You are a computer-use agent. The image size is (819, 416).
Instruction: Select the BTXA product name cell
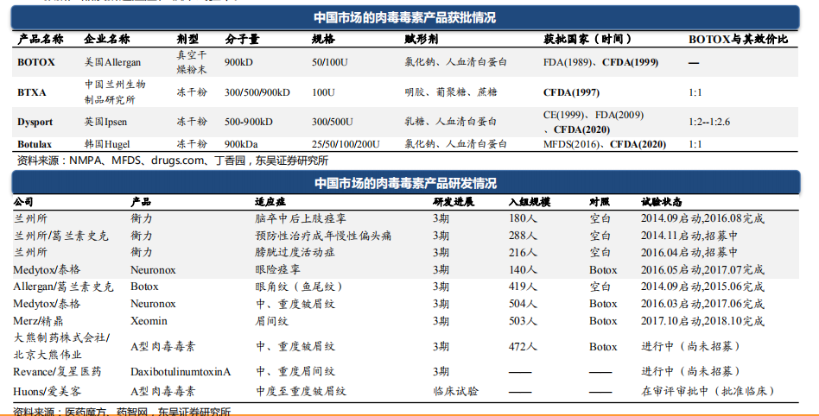tap(32, 92)
